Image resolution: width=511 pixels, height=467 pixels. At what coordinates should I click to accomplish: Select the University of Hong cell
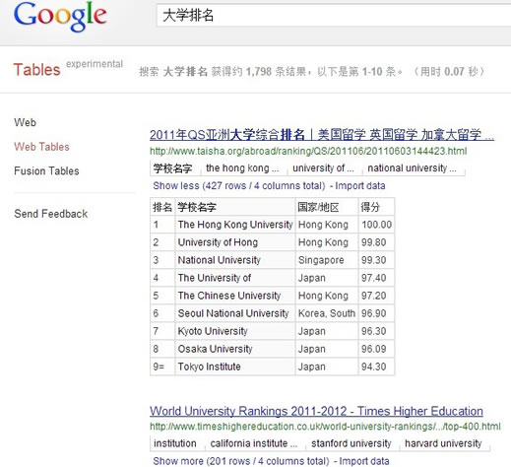(235, 242)
